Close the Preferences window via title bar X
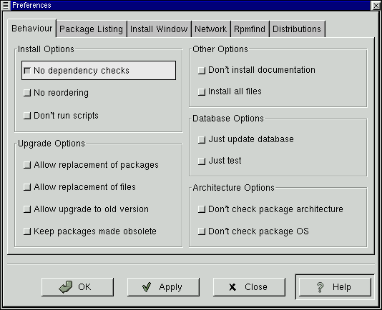The image size is (382, 310). click(376, 5)
